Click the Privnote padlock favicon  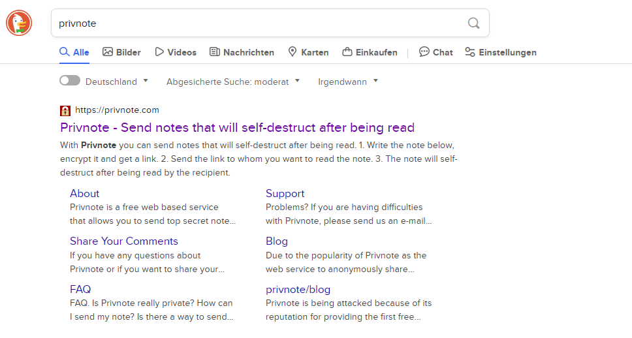(x=65, y=110)
